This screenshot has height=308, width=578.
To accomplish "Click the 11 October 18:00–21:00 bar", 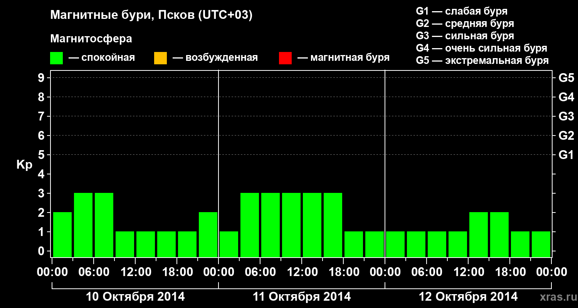I will [x=354, y=244].
